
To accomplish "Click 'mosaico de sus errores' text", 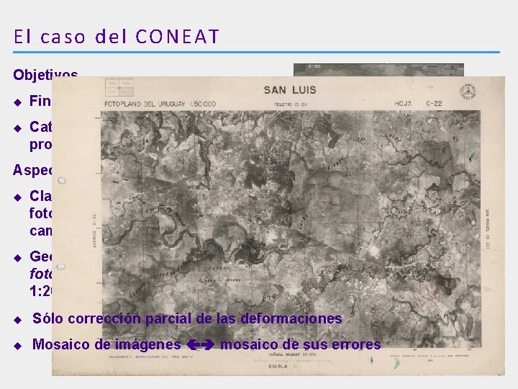I will [301, 344].
